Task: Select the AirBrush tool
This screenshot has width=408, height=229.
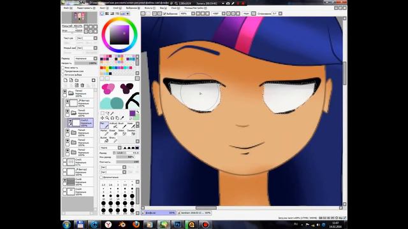Action: pyautogui.click(x=113, y=125)
